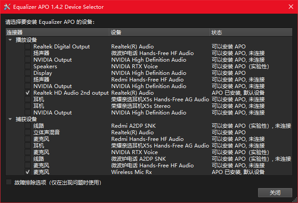Check 麦克风 Redmi Hands-Free checkbox
The height and width of the screenshot is (203, 298).
(x=28, y=139)
